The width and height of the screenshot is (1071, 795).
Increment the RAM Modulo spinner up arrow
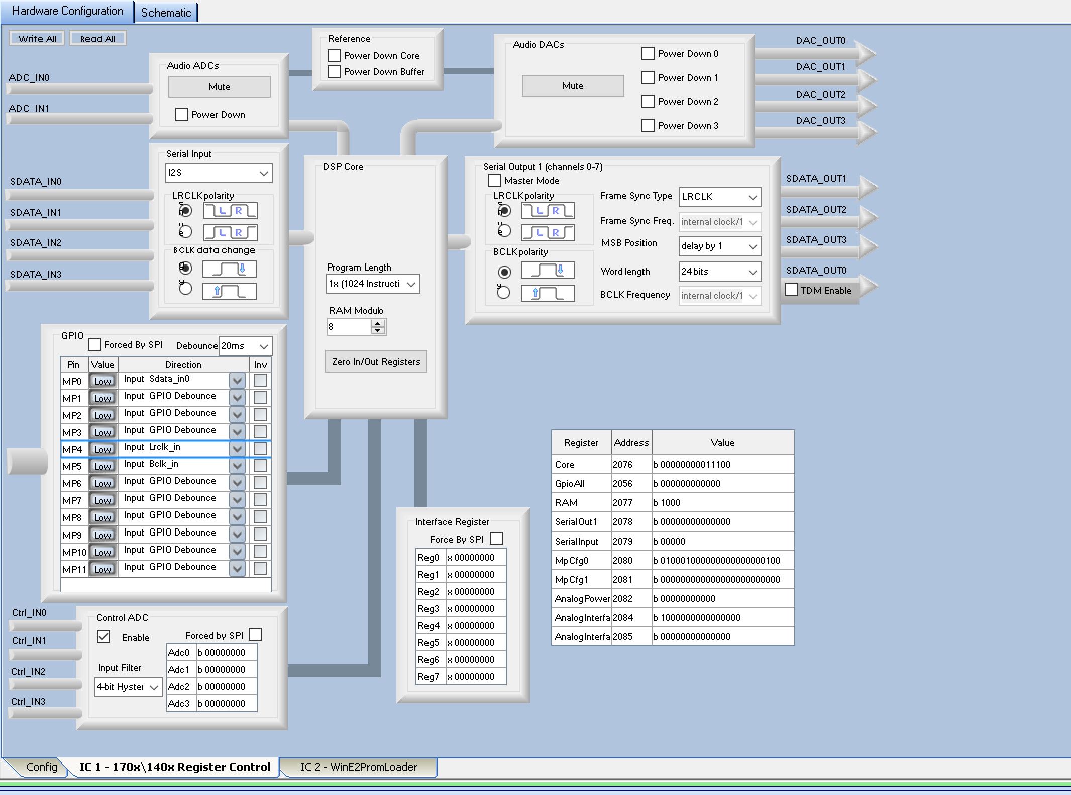point(378,323)
